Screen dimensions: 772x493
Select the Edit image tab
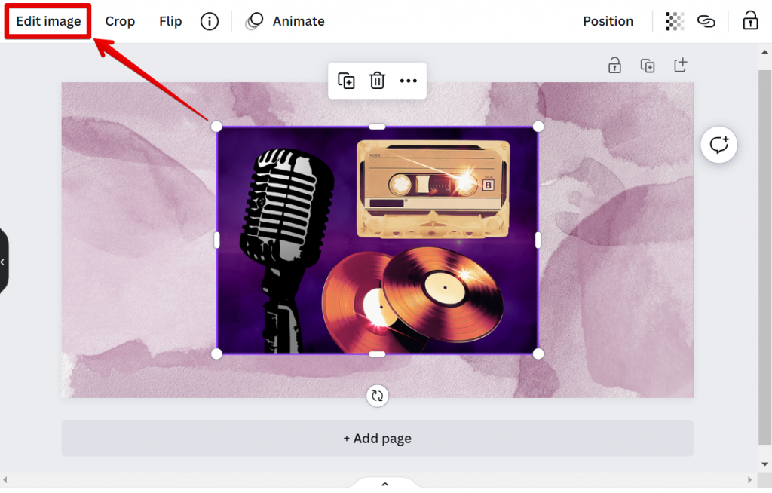pyautogui.click(x=47, y=21)
